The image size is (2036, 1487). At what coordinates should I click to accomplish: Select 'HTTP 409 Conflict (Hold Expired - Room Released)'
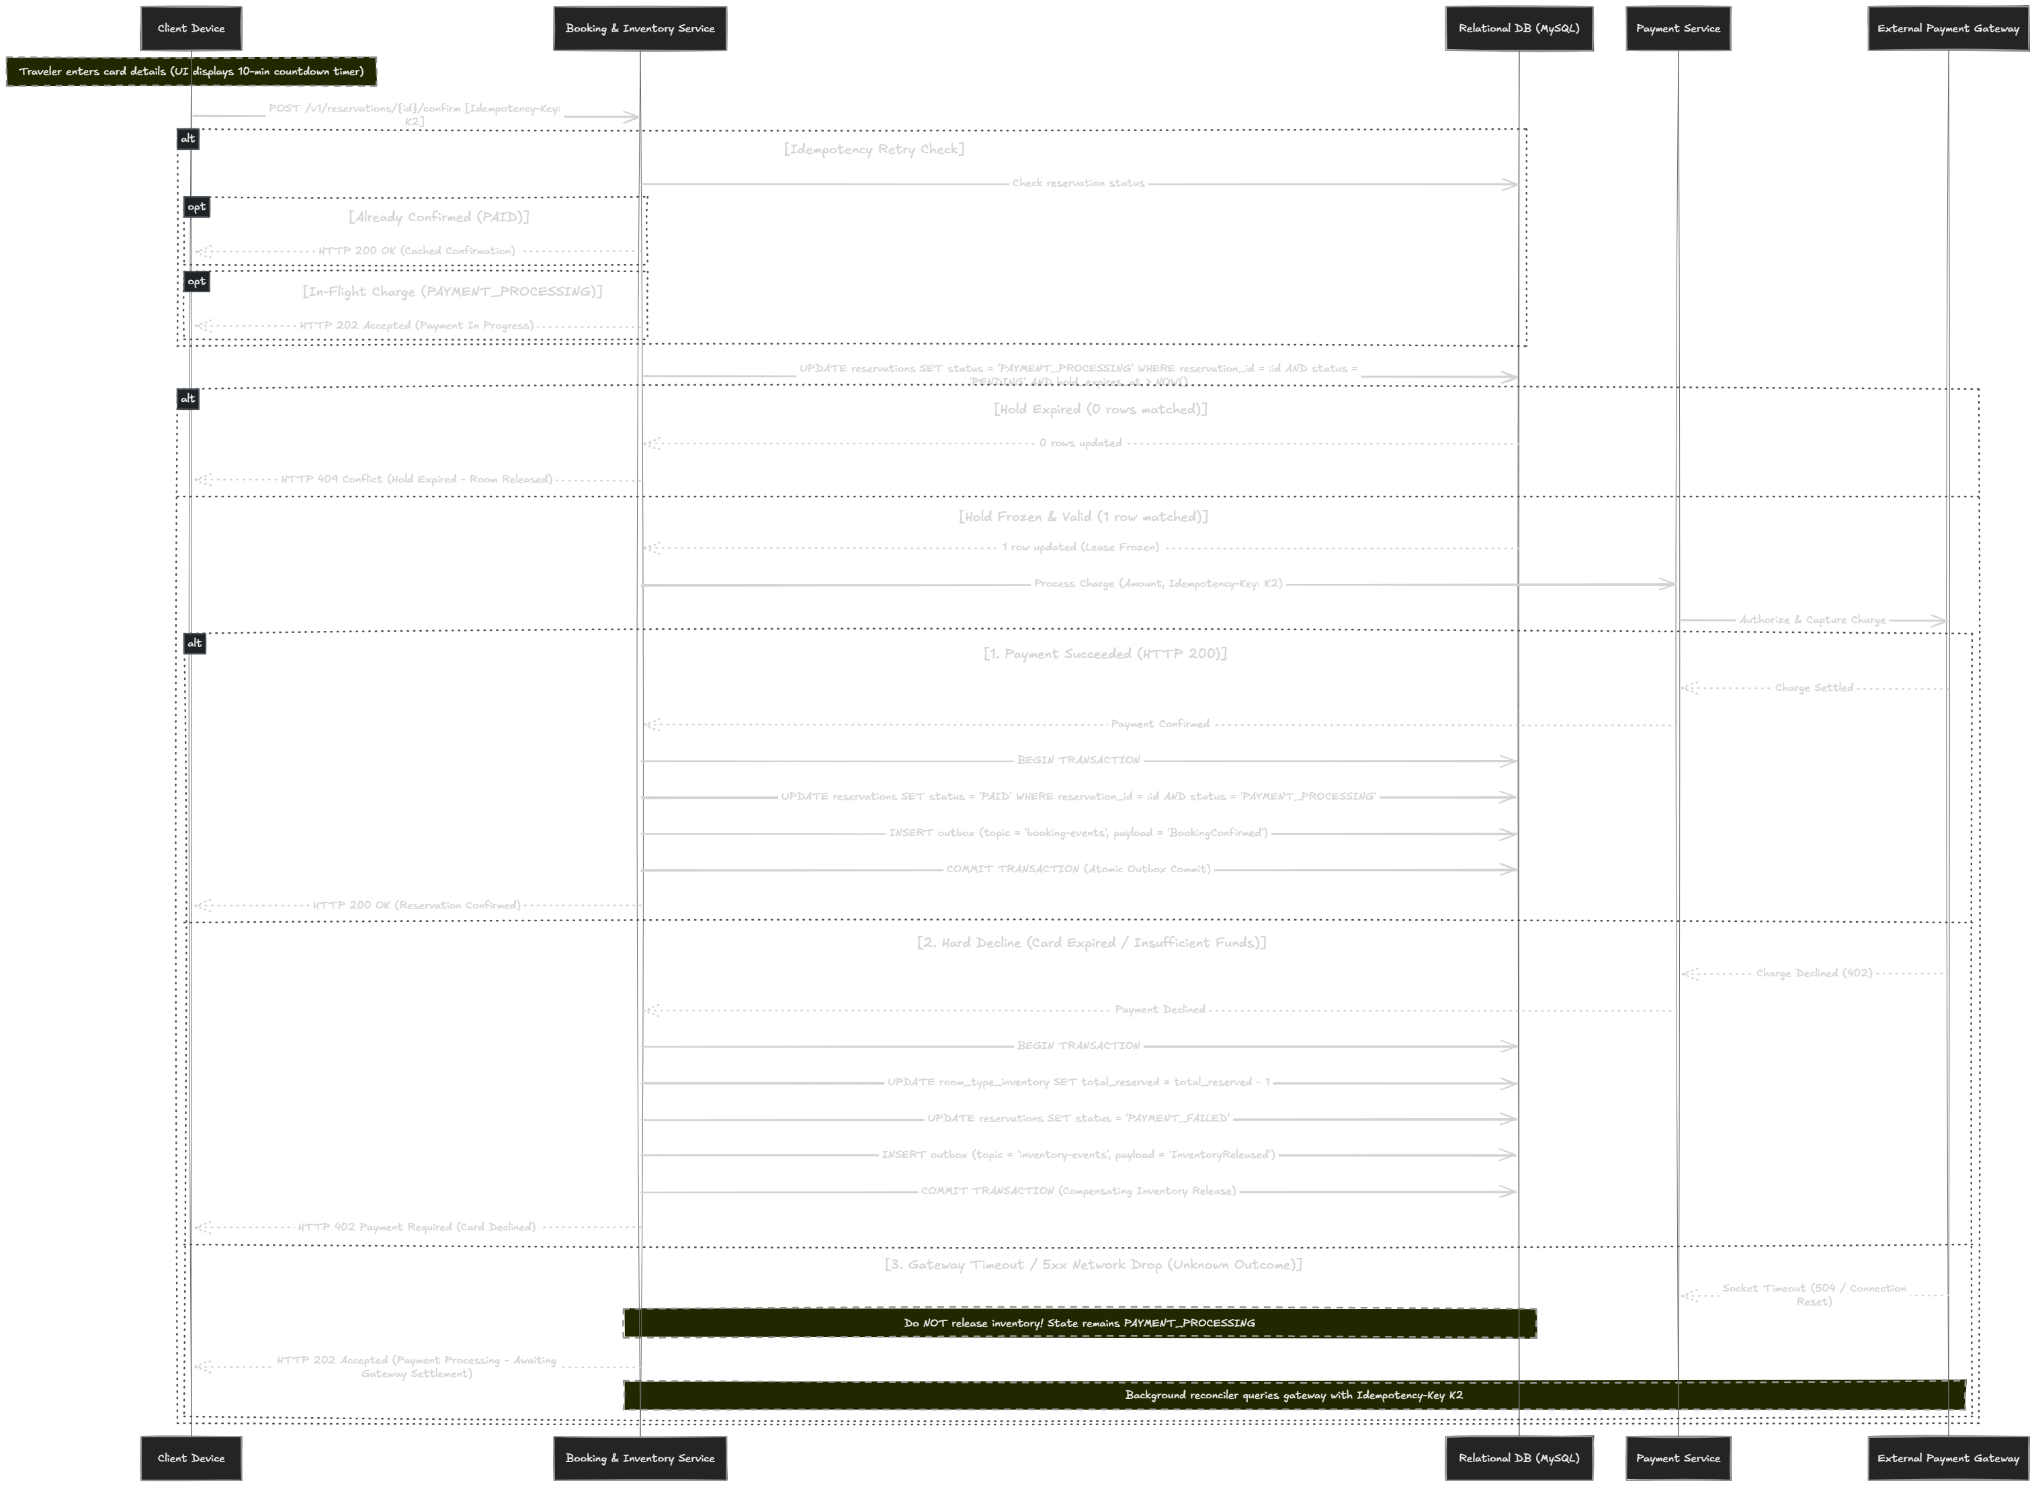click(417, 479)
